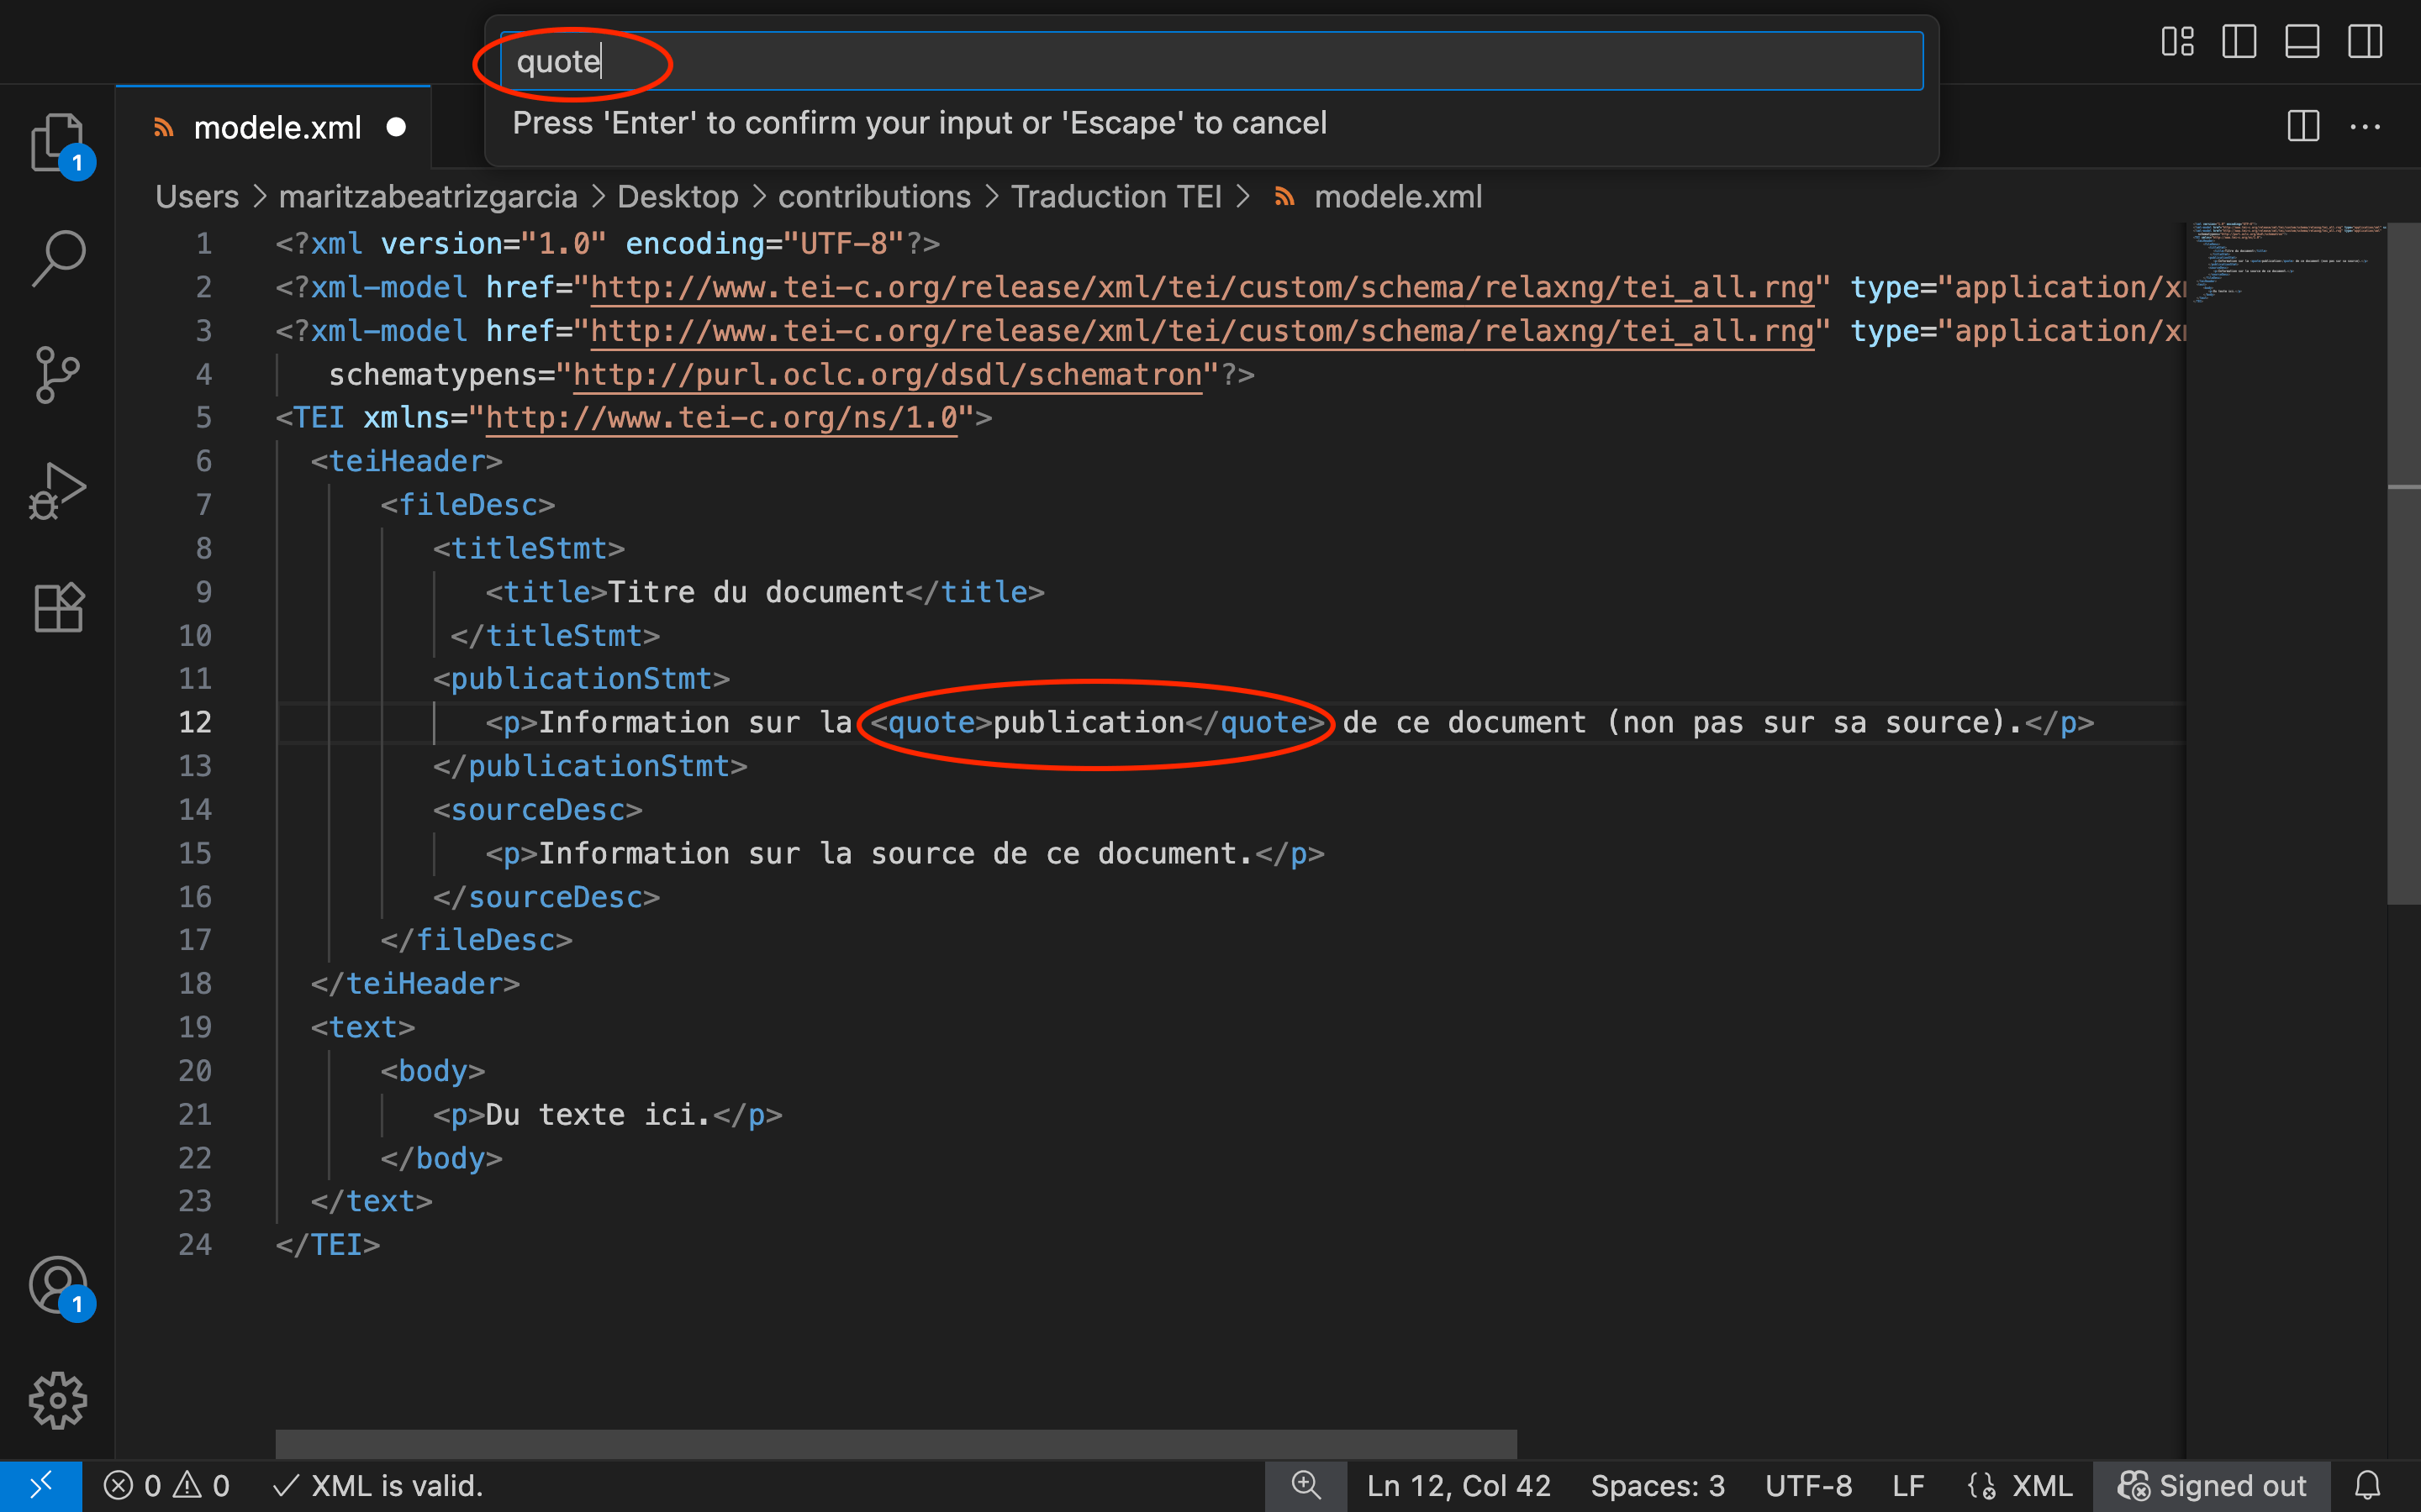Viewport: 2421px width, 1512px height.
Task: Open the Accounts icon in the activity bar
Action: coord(57,1285)
